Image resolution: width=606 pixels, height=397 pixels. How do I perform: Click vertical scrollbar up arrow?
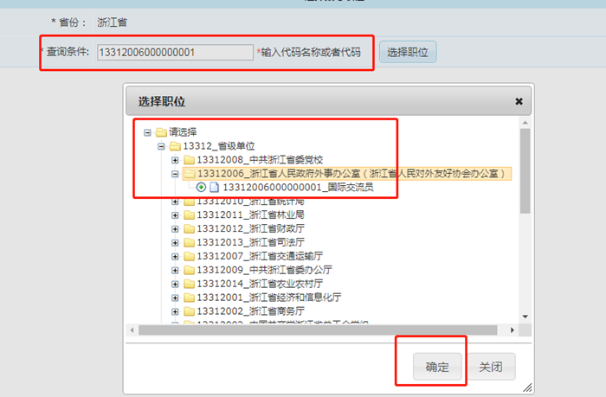(x=525, y=123)
